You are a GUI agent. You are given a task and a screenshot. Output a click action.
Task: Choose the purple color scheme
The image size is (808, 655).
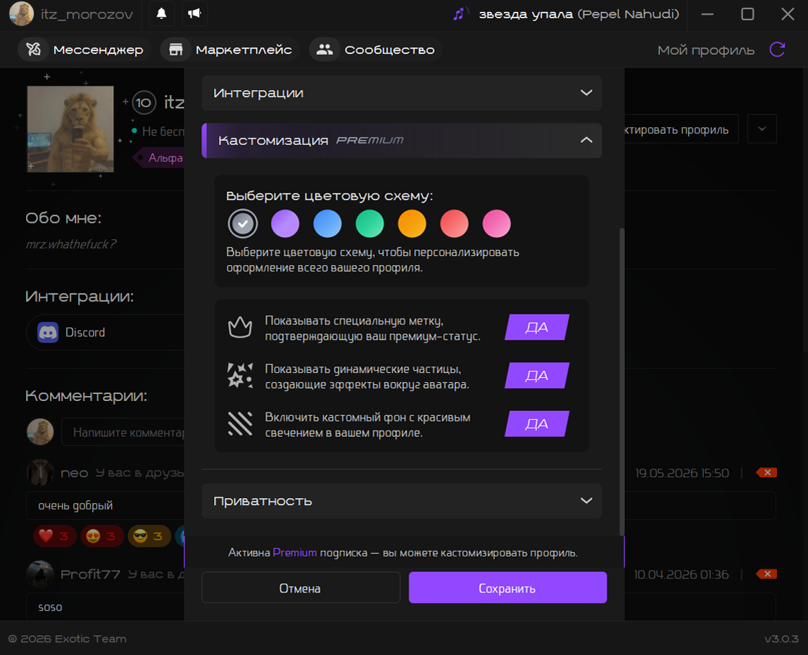point(285,224)
